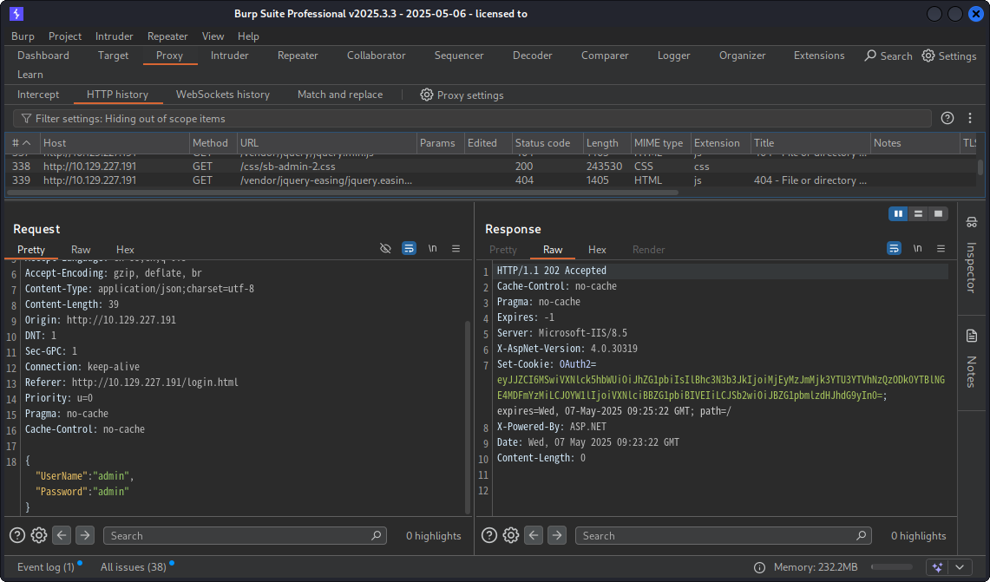
Task: Go to next match in request search
Action: click(x=84, y=535)
